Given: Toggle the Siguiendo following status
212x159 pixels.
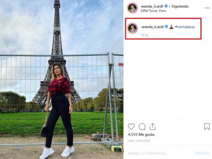Looking at the screenshot, I should tap(180, 6).
